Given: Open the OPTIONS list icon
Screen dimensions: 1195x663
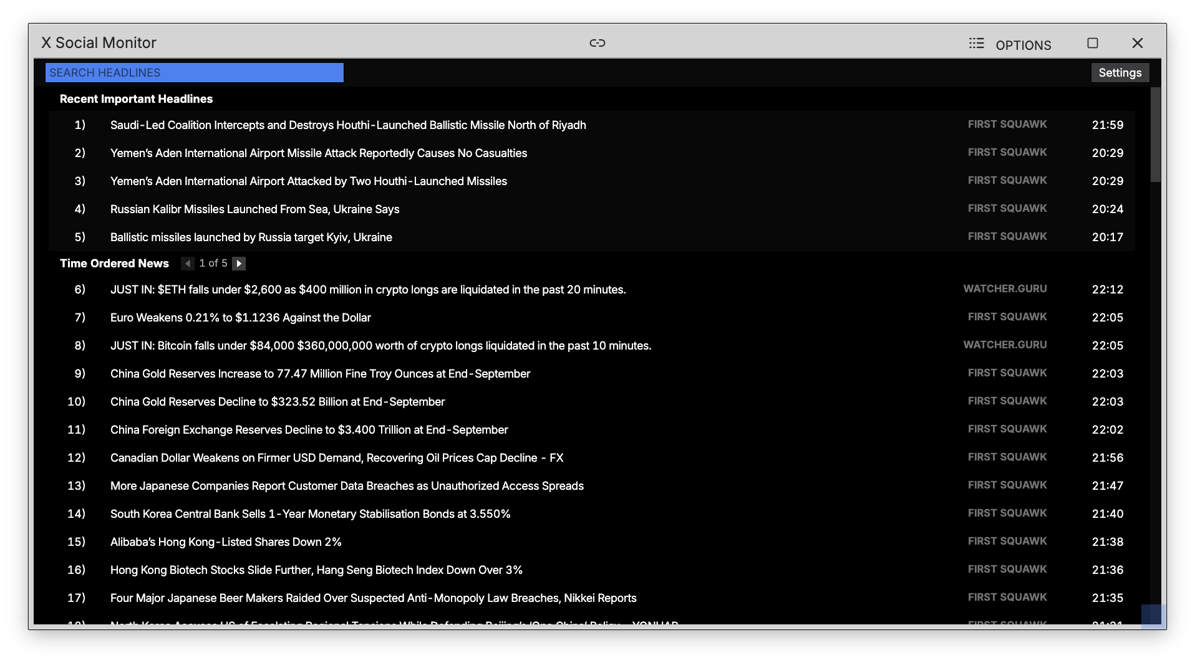Looking at the screenshot, I should (976, 43).
